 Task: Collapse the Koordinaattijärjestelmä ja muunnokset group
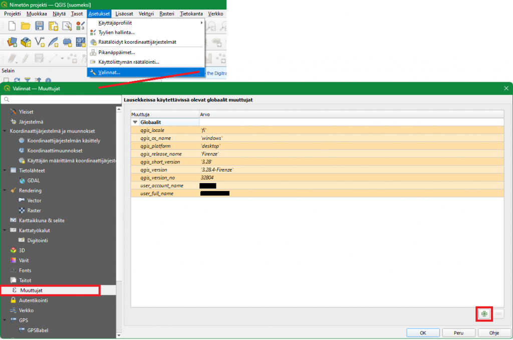tap(5, 131)
